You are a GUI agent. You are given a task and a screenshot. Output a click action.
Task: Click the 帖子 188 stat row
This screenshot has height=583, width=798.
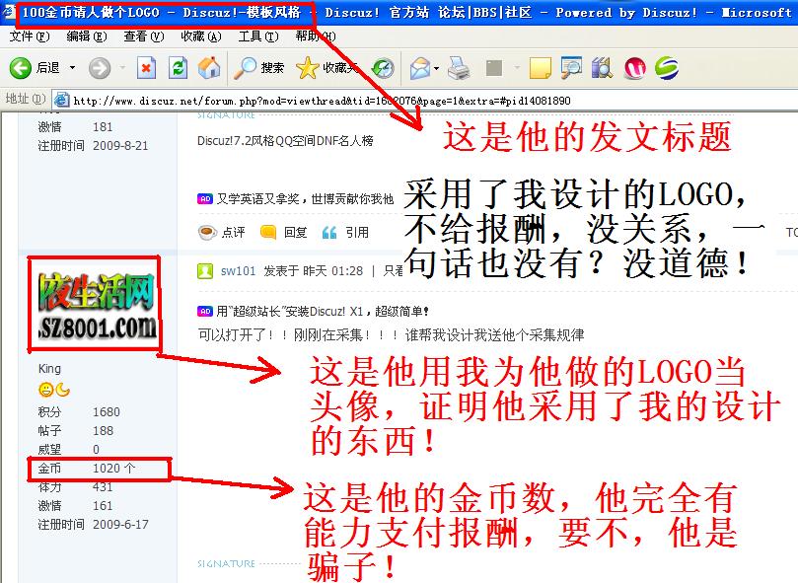[76, 431]
